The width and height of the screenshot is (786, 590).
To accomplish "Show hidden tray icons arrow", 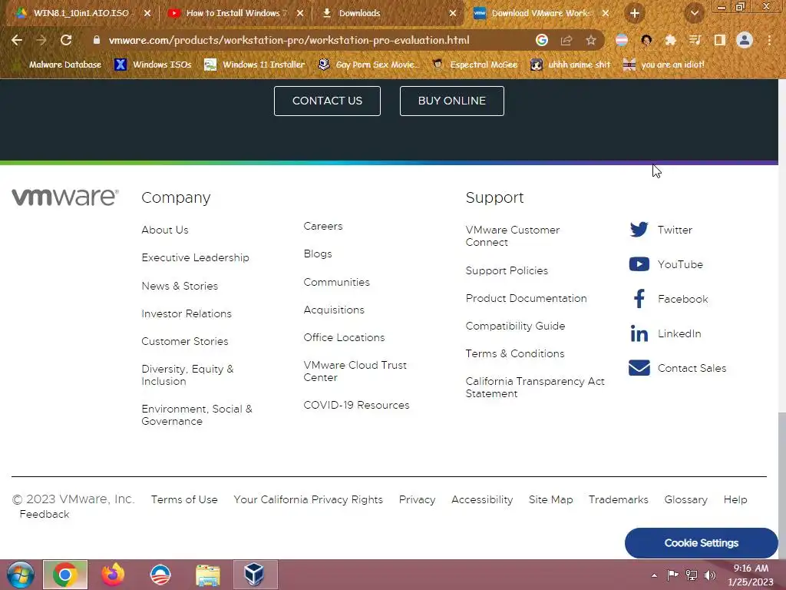I will (654, 575).
